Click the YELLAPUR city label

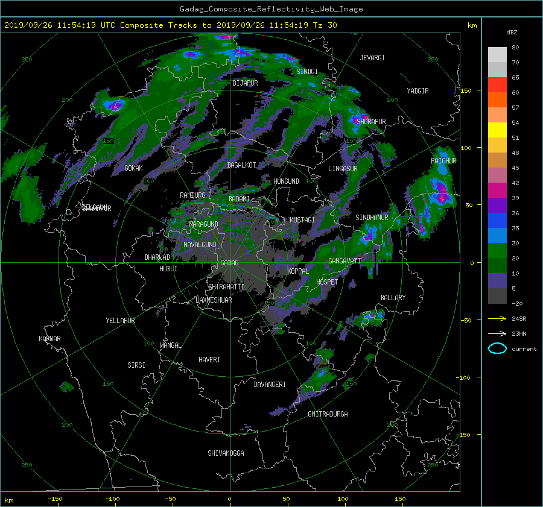point(120,321)
